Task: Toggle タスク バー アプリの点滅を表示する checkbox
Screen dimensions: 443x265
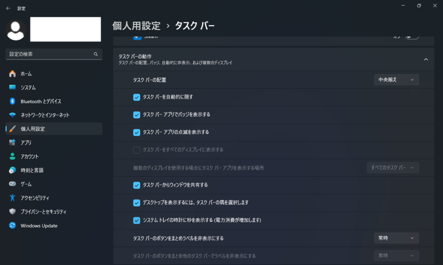Action: [x=136, y=132]
